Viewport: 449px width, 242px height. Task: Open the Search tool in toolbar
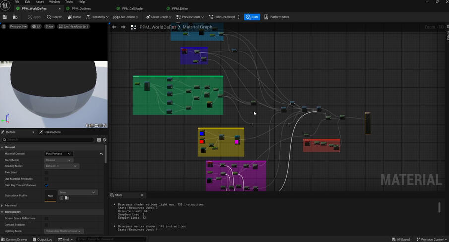click(55, 17)
